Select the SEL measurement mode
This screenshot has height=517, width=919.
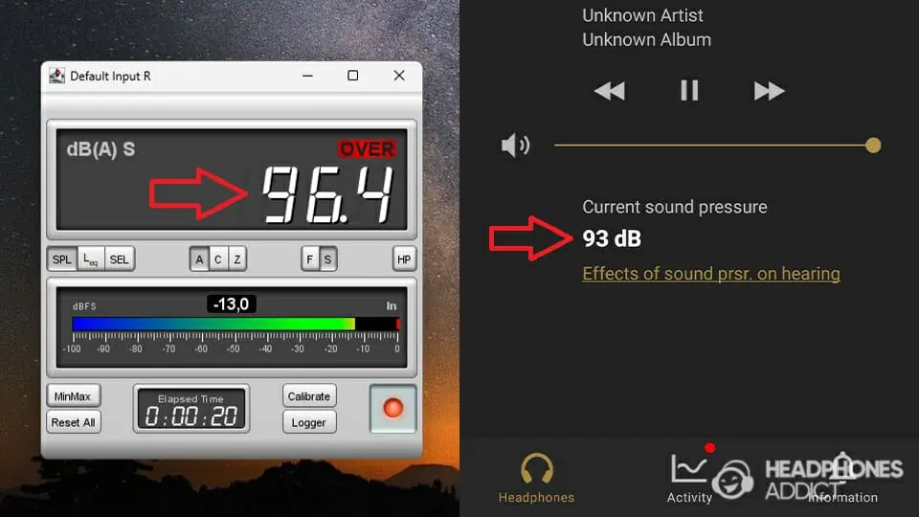point(120,259)
